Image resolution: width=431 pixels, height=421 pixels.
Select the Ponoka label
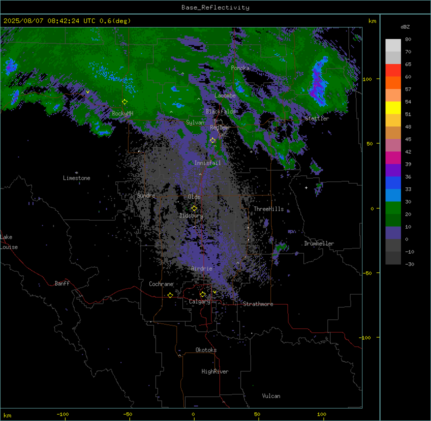click(240, 68)
